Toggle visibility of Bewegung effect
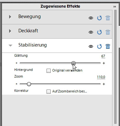120x126 pixels. pos(91,18)
